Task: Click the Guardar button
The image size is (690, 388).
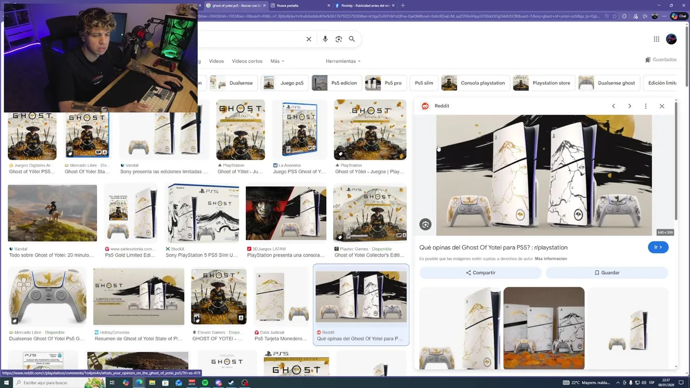Action: pyautogui.click(x=607, y=273)
